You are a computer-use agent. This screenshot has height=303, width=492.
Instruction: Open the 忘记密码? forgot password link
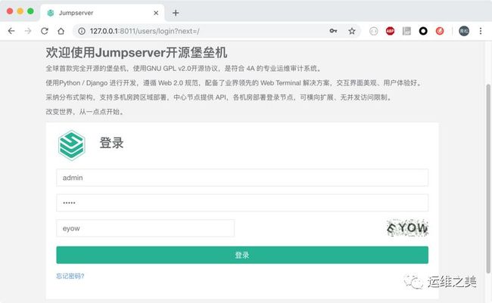pyautogui.click(x=70, y=276)
